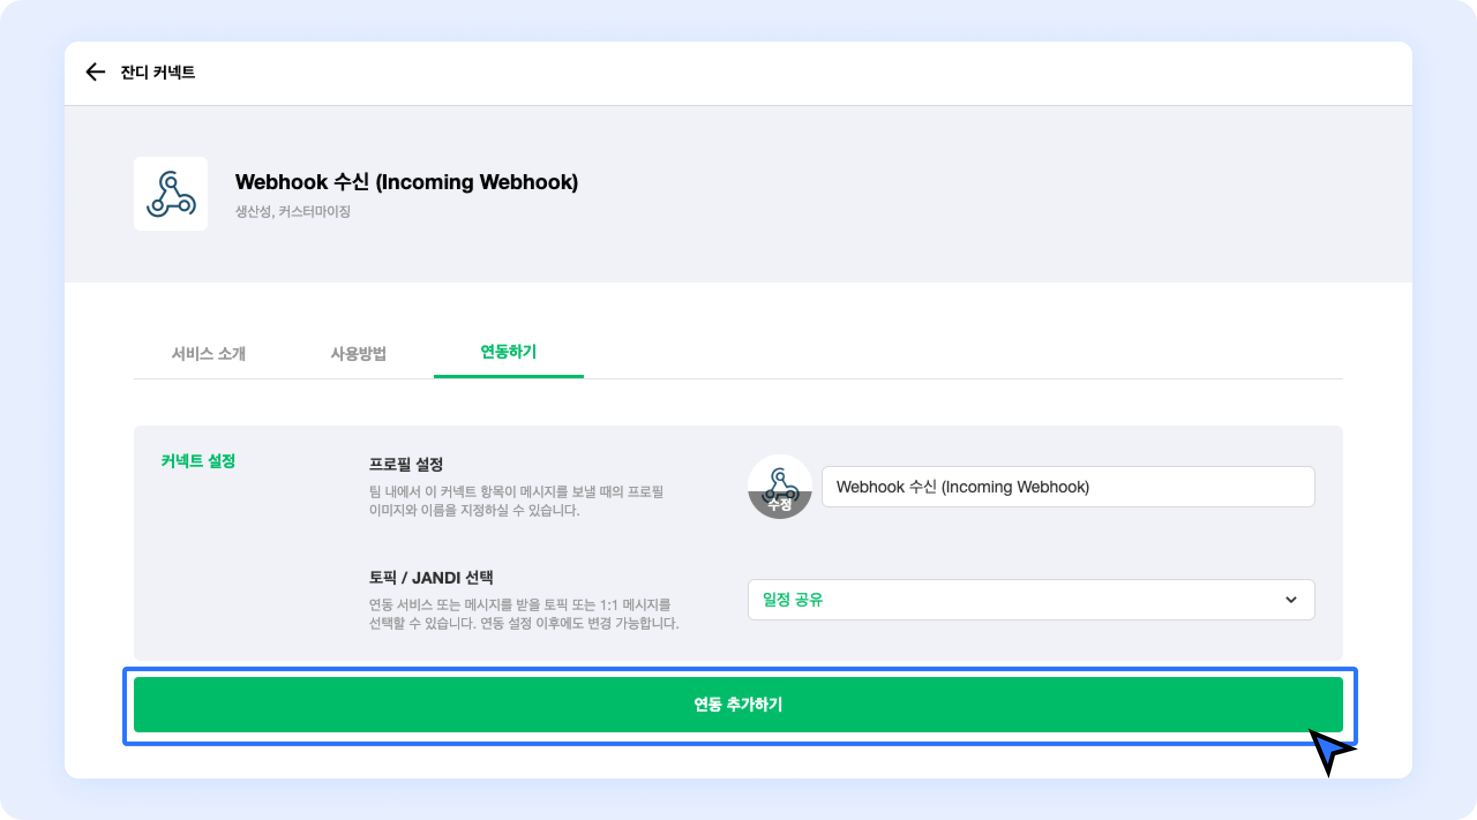Click the 커넥트 설정 section label

[x=198, y=461]
